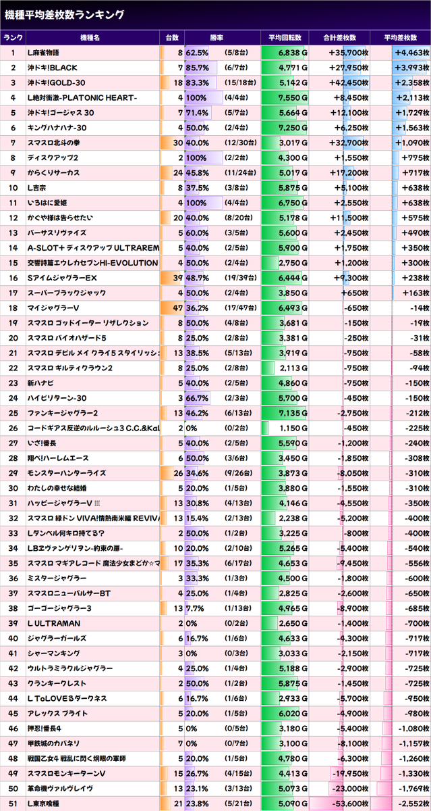The height and width of the screenshot is (811, 431).
Task: Select the L吉宗 machine name
Action: point(36,187)
